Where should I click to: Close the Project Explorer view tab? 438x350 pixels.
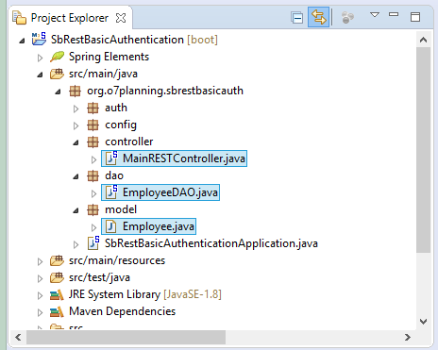[x=121, y=18]
